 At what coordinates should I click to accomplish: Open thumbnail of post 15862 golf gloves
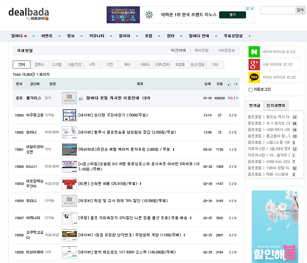point(70,132)
